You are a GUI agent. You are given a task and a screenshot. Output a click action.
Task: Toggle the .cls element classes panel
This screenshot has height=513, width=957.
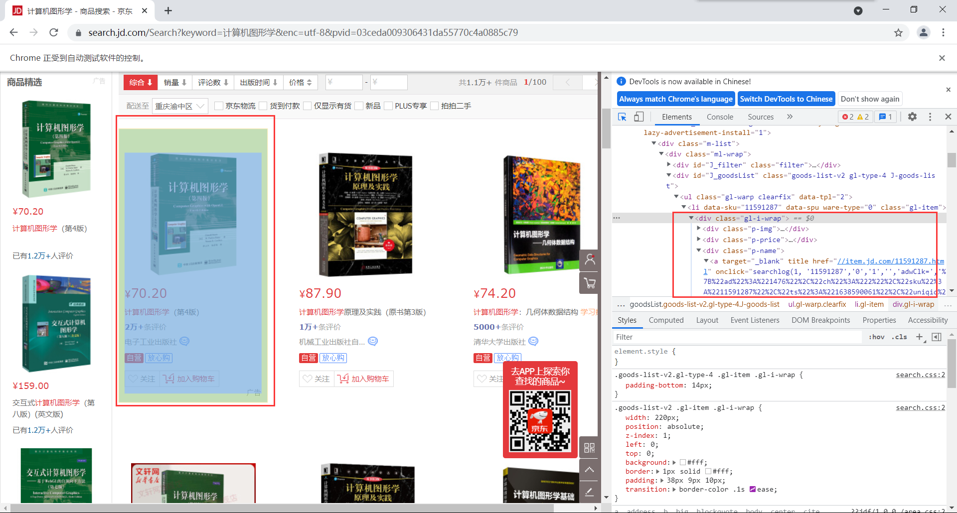pos(899,337)
